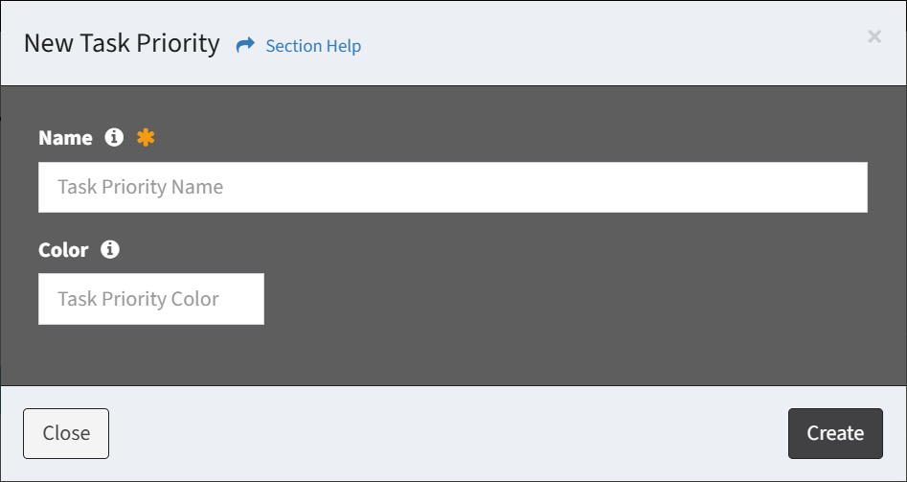Viewport: 907px width, 482px height.
Task: Click the Task Priority Name placeholder text
Action: pos(140,187)
